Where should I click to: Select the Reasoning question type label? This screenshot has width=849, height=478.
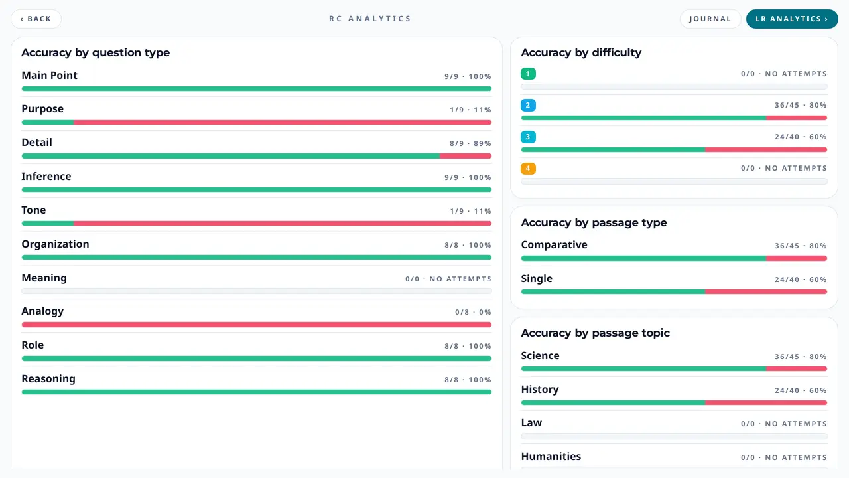pos(48,379)
